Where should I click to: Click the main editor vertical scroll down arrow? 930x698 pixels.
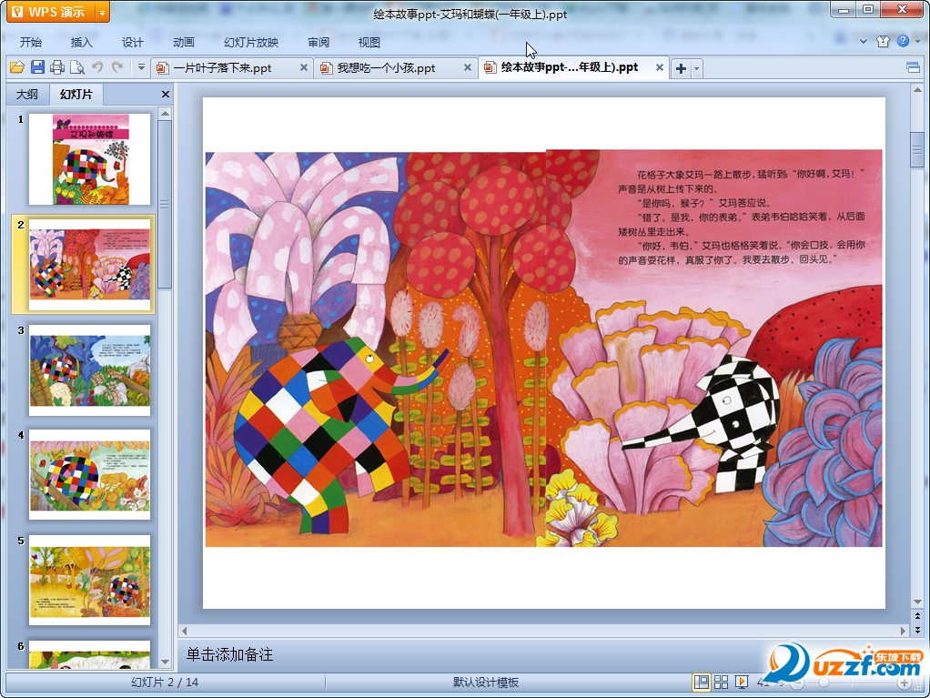pyautogui.click(x=917, y=602)
